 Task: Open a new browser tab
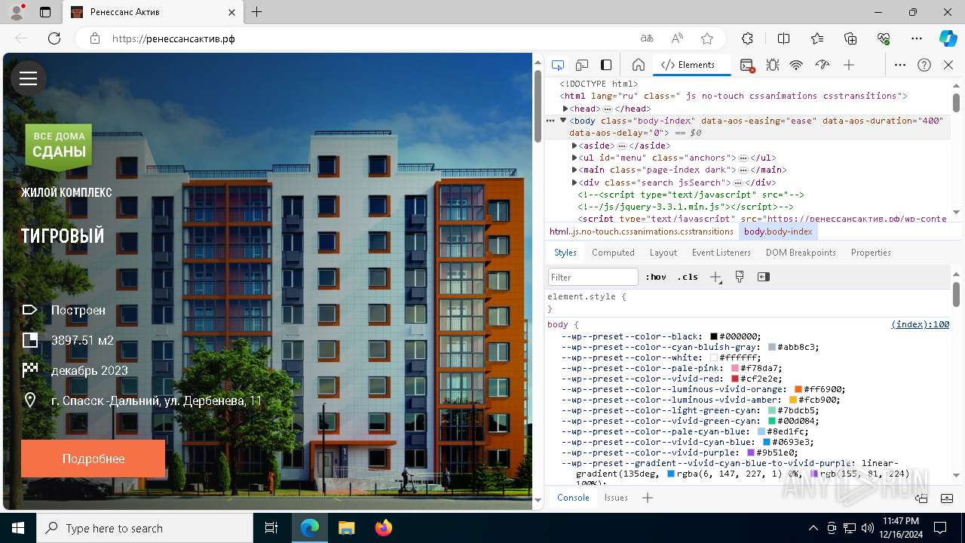coord(257,12)
